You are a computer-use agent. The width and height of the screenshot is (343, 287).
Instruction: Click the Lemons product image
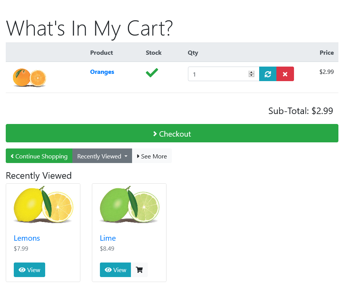pyautogui.click(x=43, y=204)
